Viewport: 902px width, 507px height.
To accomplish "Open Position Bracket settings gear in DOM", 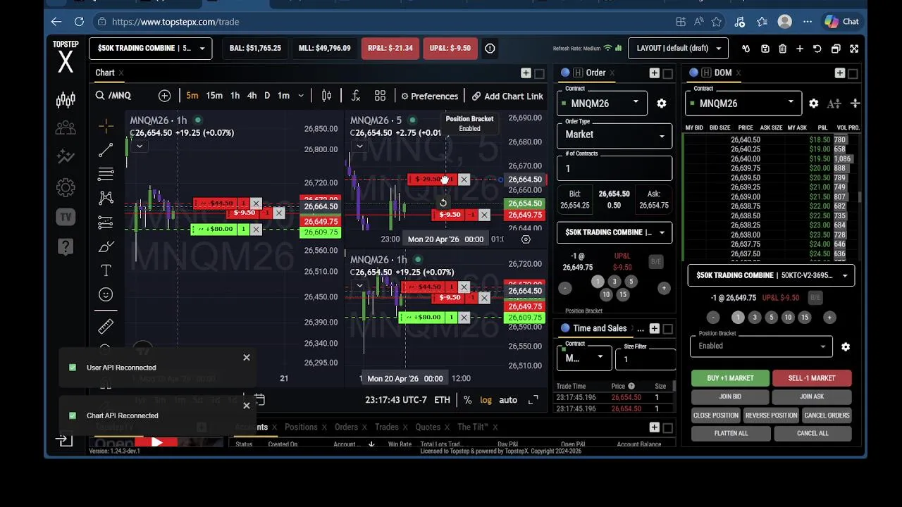I will (846, 346).
